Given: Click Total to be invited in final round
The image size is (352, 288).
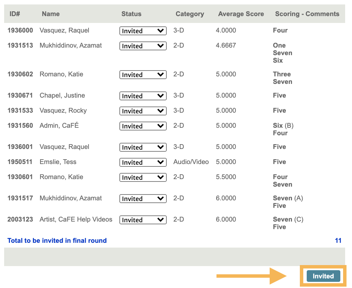Looking at the screenshot, I should pos(57,240).
